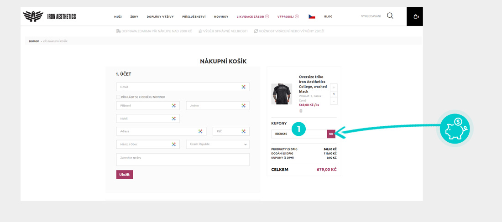Decrease product quantity with minus button
This screenshot has width=502, height=222.
tap(334, 101)
